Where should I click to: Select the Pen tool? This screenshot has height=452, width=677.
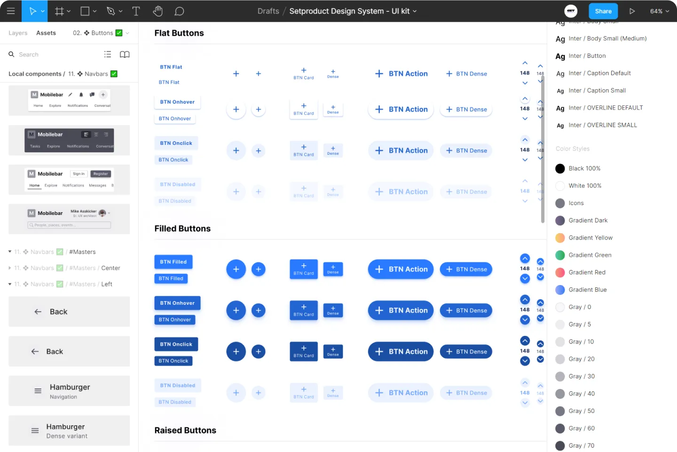(x=110, y=11)
